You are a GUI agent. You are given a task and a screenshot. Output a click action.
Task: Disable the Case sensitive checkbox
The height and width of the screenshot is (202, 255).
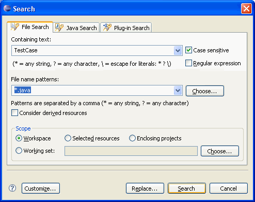pyautogui.click(x=188, y=50)
